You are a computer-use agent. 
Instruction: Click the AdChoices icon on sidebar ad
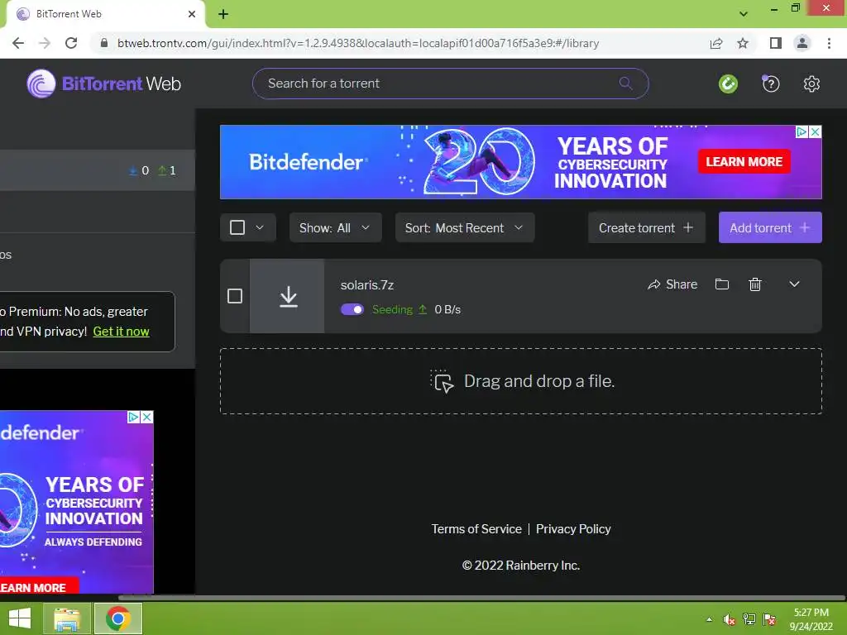pyautogui.click(x=133, y=417)
